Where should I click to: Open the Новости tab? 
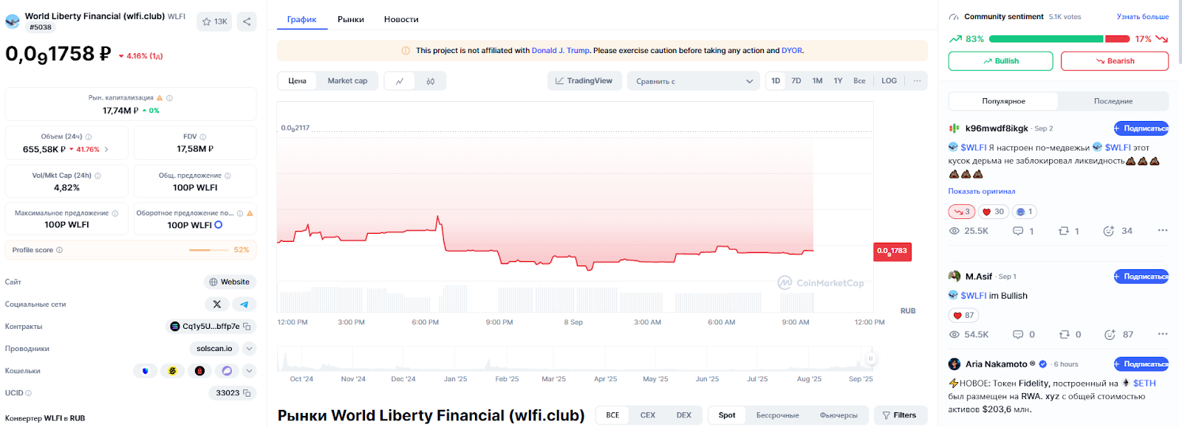401,19
